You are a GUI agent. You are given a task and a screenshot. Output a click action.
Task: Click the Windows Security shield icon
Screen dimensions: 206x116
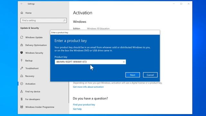[22, 53]
